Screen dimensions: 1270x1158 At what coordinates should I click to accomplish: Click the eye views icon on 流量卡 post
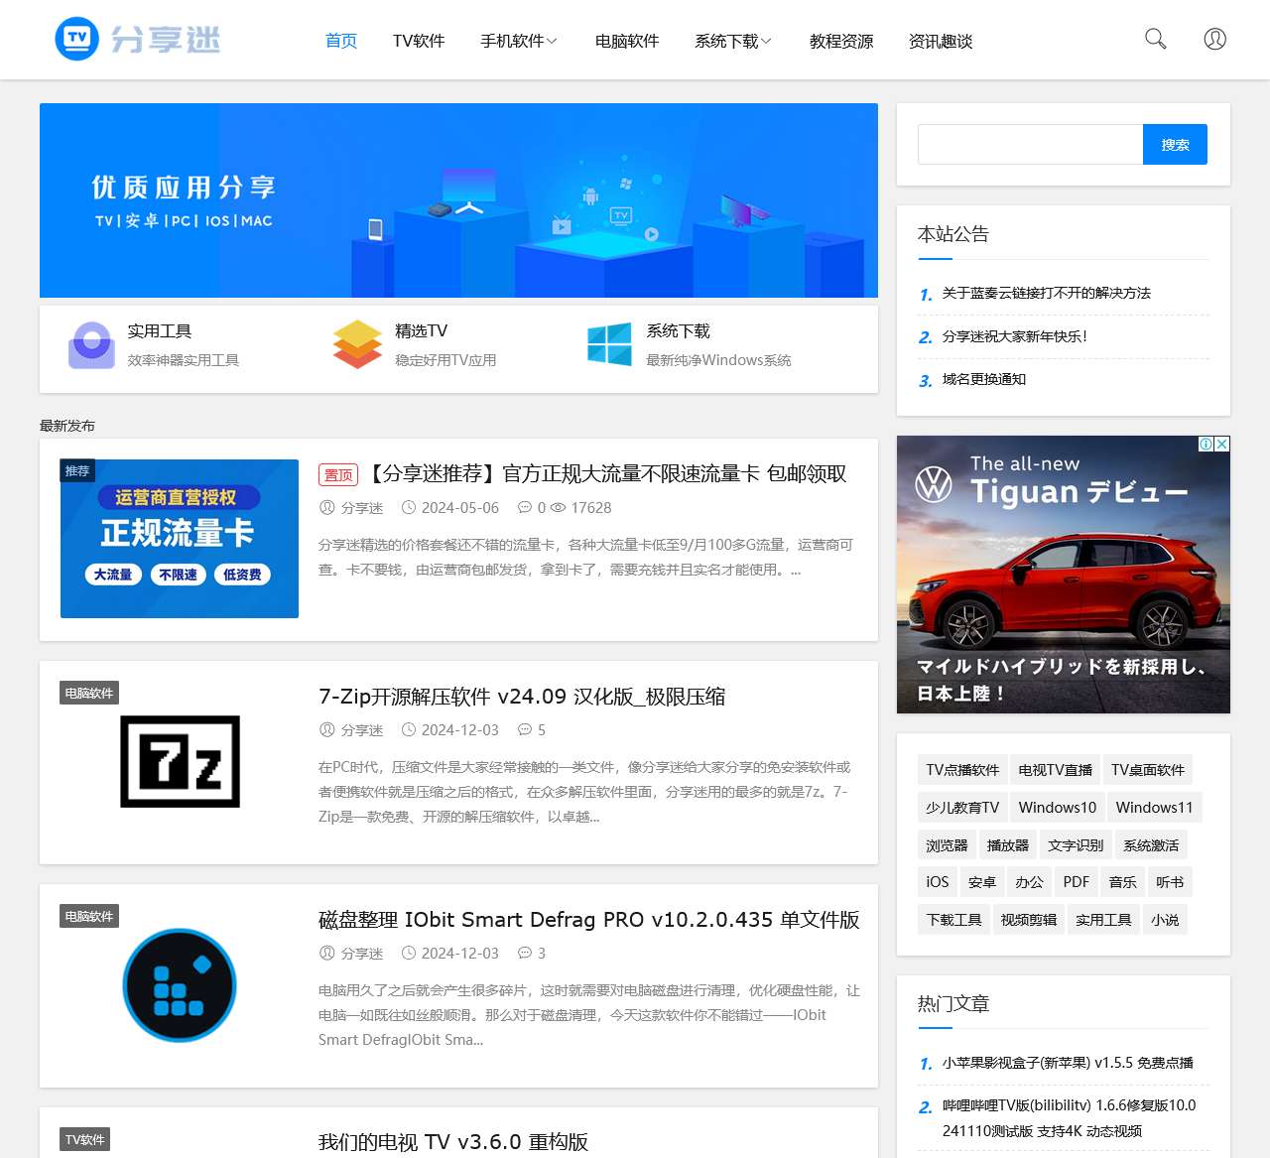tap(559, 507)
